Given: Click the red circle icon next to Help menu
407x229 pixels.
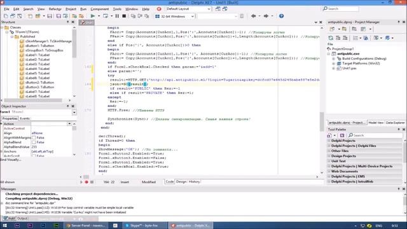Looking at the screenshot, I should click(x=159, y=9).
